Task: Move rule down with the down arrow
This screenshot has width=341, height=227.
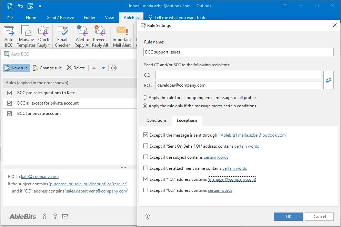Action: [x=103, y=68]
